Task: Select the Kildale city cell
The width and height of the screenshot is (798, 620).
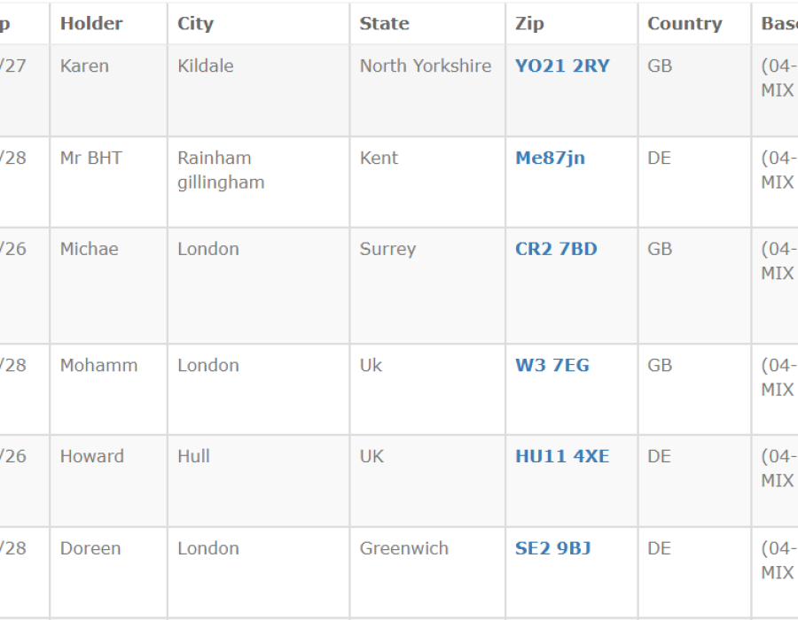Action: pos(205,66)
